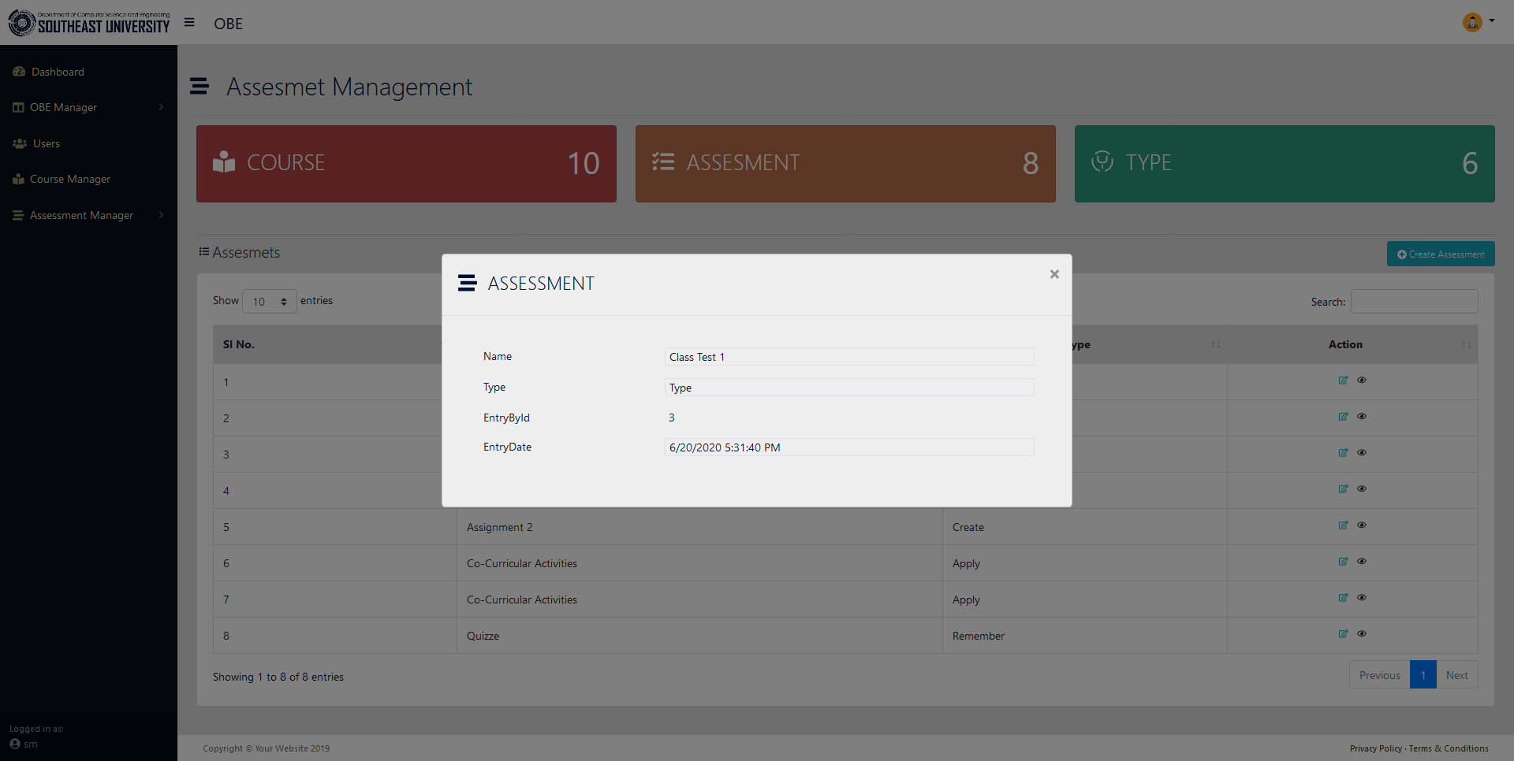View the row 6 Co-Curricular Activities entry
Screen dimensions: 1514x761
(x=1362, y=562)
